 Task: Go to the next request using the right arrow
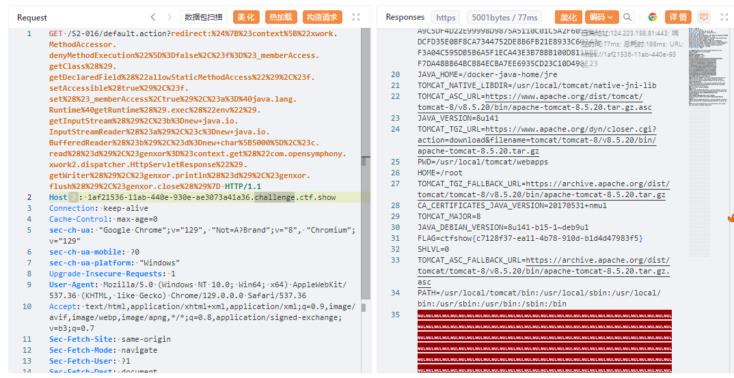coord(169,17)
